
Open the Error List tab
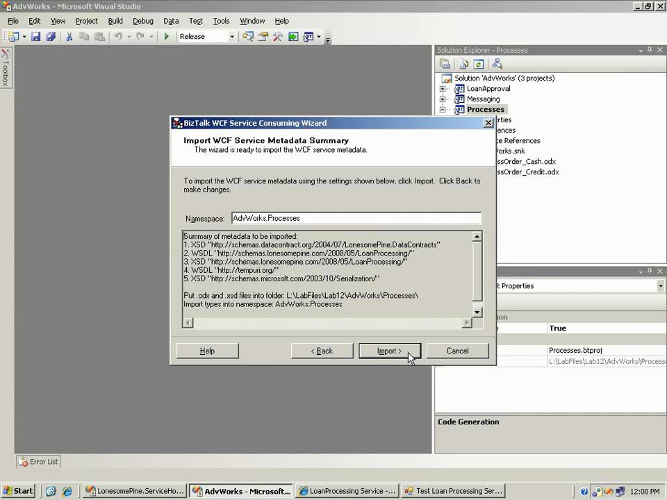pyautogui.click(x=38, y=462)
